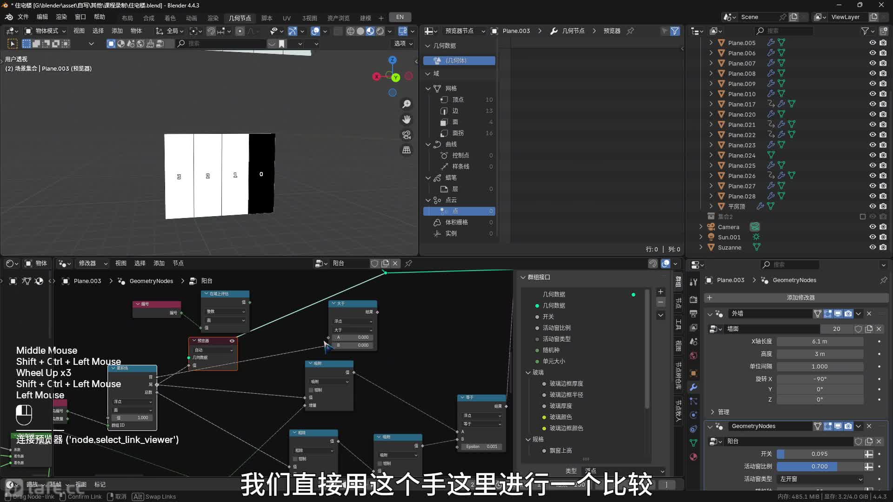Open 全局 transform orientation dropdown

(x=169, y=31)
